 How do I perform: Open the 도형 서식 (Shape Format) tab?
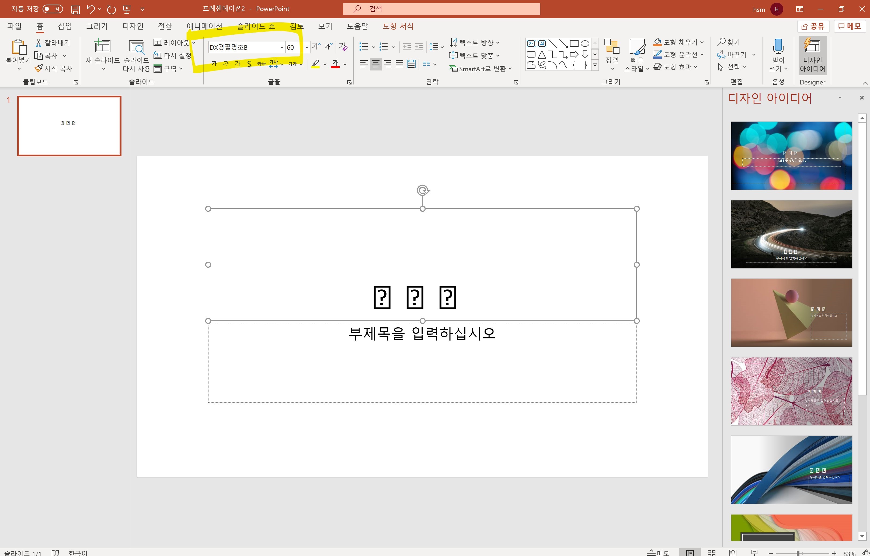tap(398, 26)
